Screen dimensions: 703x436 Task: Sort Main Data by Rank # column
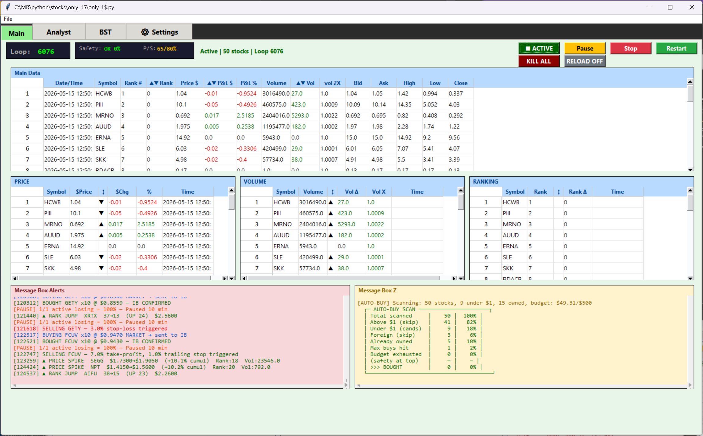(x=133, y=83)
